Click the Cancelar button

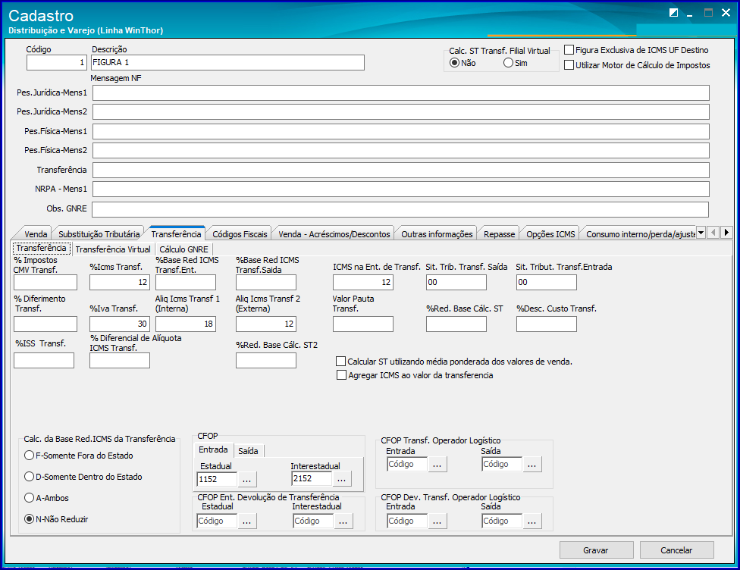tap(676, 550)
